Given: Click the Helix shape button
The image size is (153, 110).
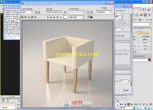Looking at the screenshot, I should click(x=145, y=49).
